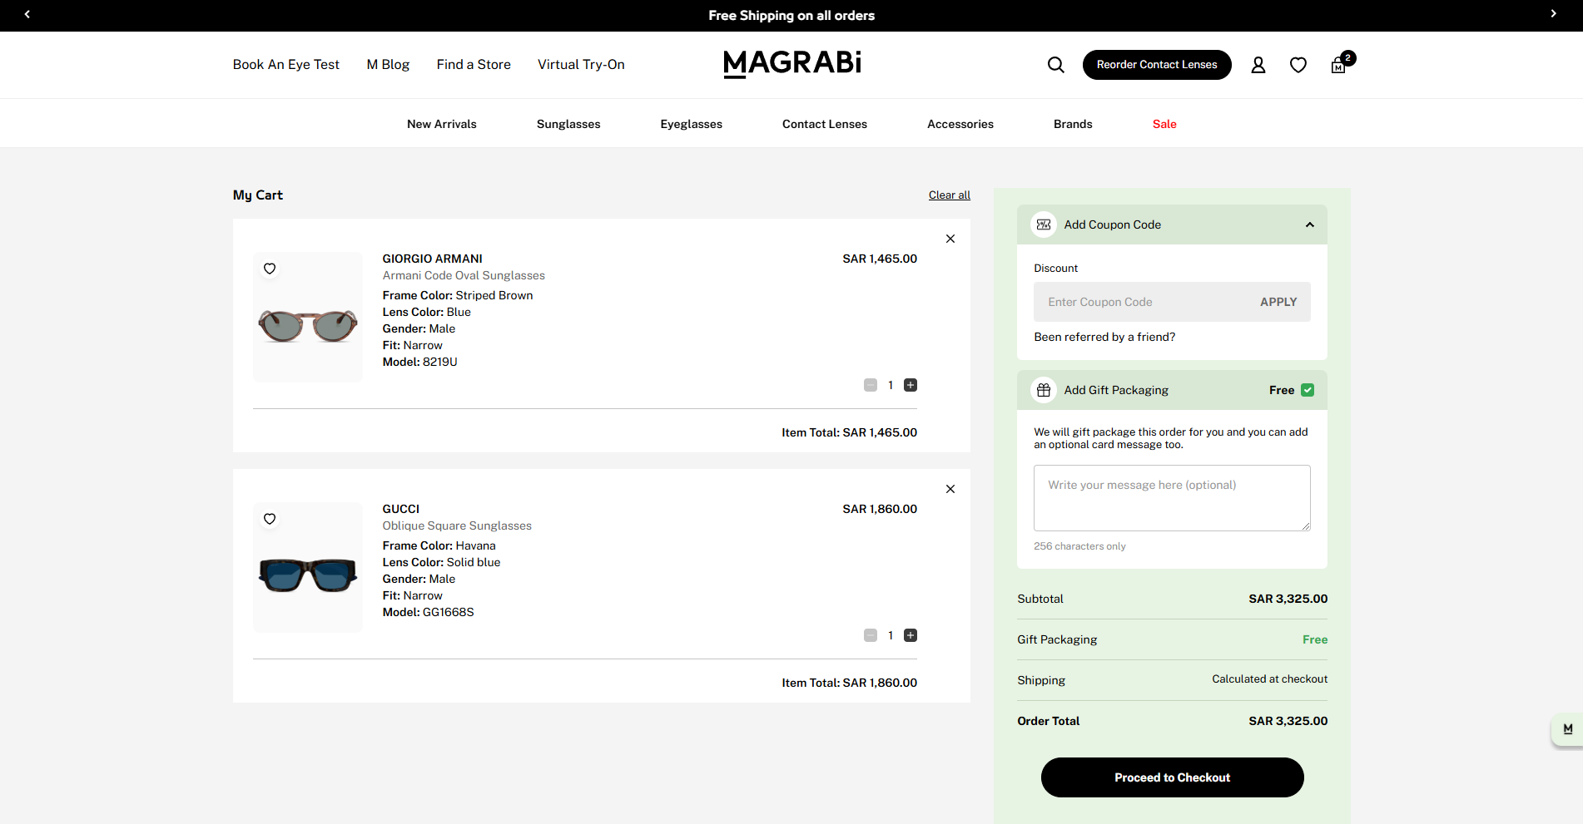Click Model: 8219U text
This screenshot has height=824, width=1583.
click(x=419, y=362)
